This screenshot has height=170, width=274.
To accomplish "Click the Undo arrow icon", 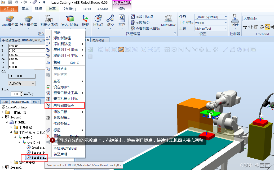I will 16,2.
